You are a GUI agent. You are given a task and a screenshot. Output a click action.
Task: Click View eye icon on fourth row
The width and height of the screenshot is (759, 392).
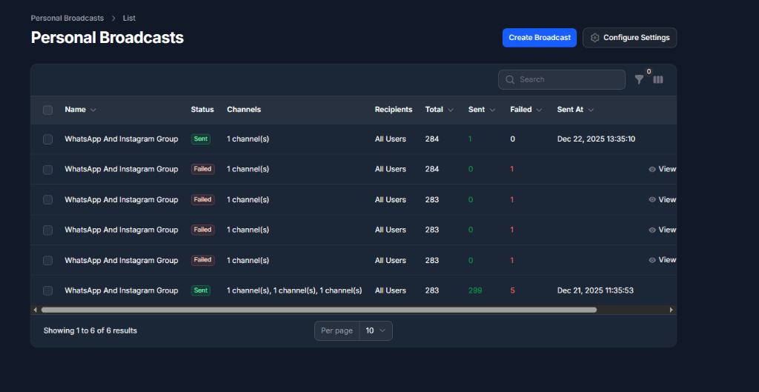[652, 230]
